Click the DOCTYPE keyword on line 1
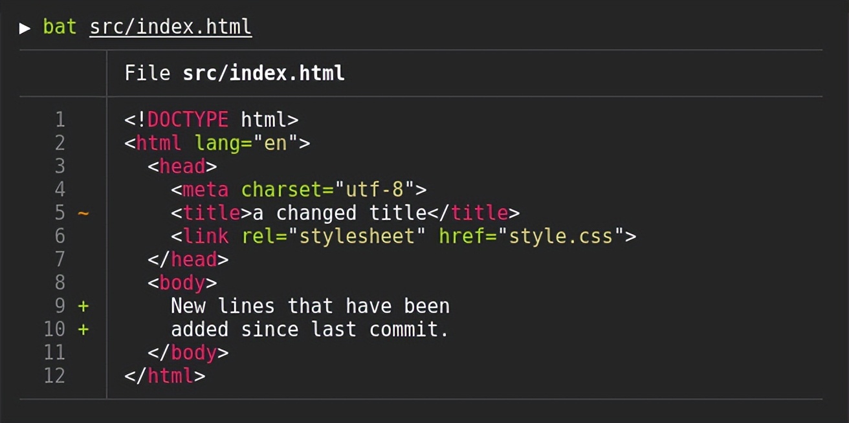This screenshot has width=849, height=423. point(188,120)
